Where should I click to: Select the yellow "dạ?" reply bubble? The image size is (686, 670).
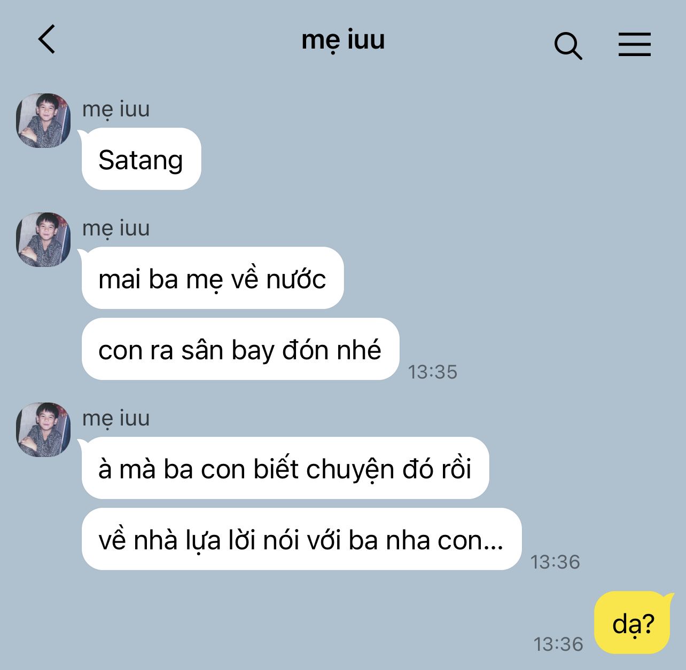coord(634,622)
